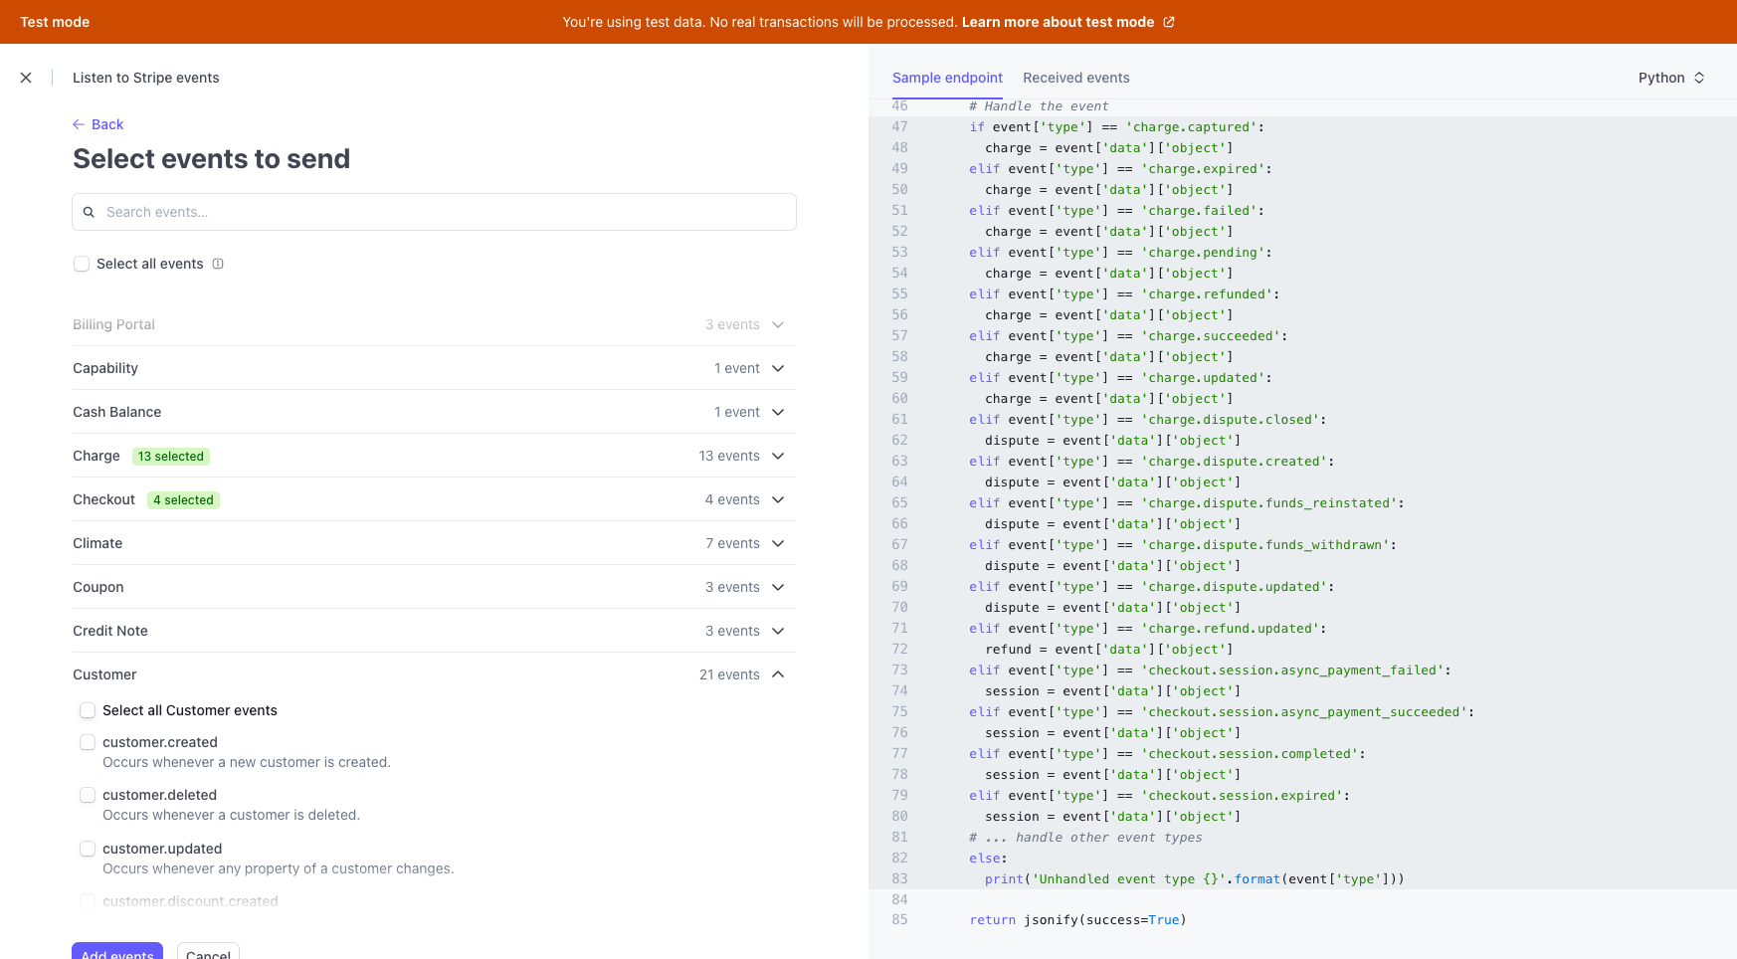Click code line with 'charge.captured'
Image resolution: width=1737 pixels, height=959 pixels.
coord(1117,127)
